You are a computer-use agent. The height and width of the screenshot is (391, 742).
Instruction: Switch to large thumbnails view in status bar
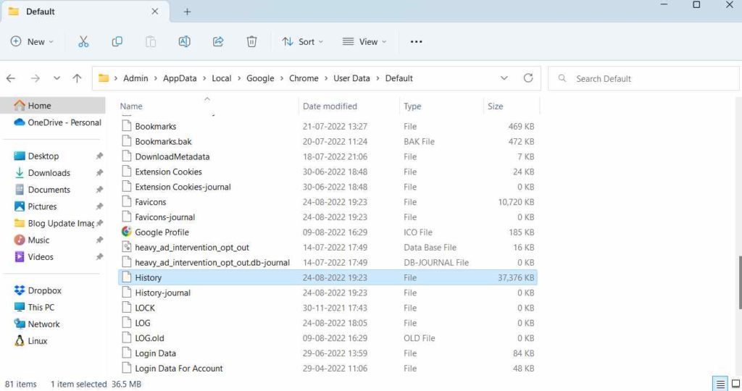(x=736, y=384)
